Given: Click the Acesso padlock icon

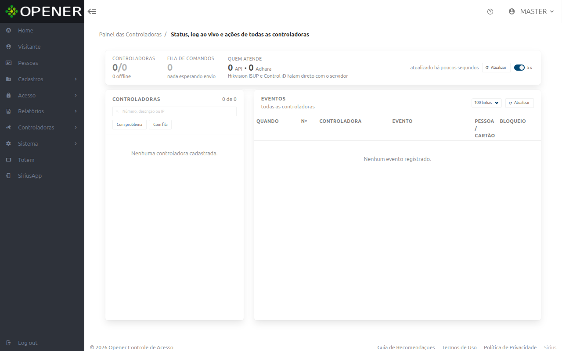Looking at the screenshot, I should coord(9,96).
